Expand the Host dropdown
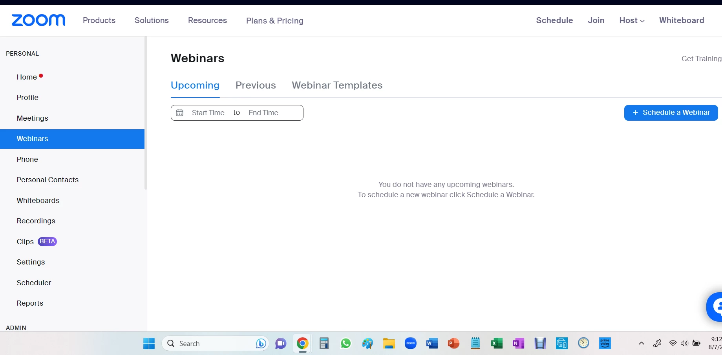 (632, 20)
